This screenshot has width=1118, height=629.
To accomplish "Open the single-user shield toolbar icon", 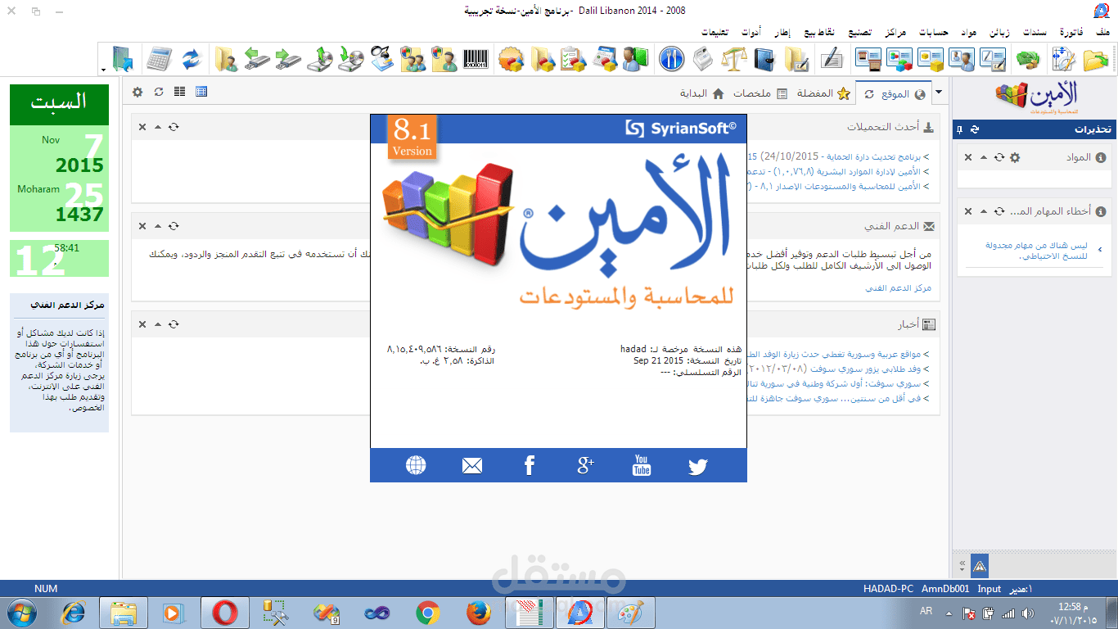I will coord(444,59).
